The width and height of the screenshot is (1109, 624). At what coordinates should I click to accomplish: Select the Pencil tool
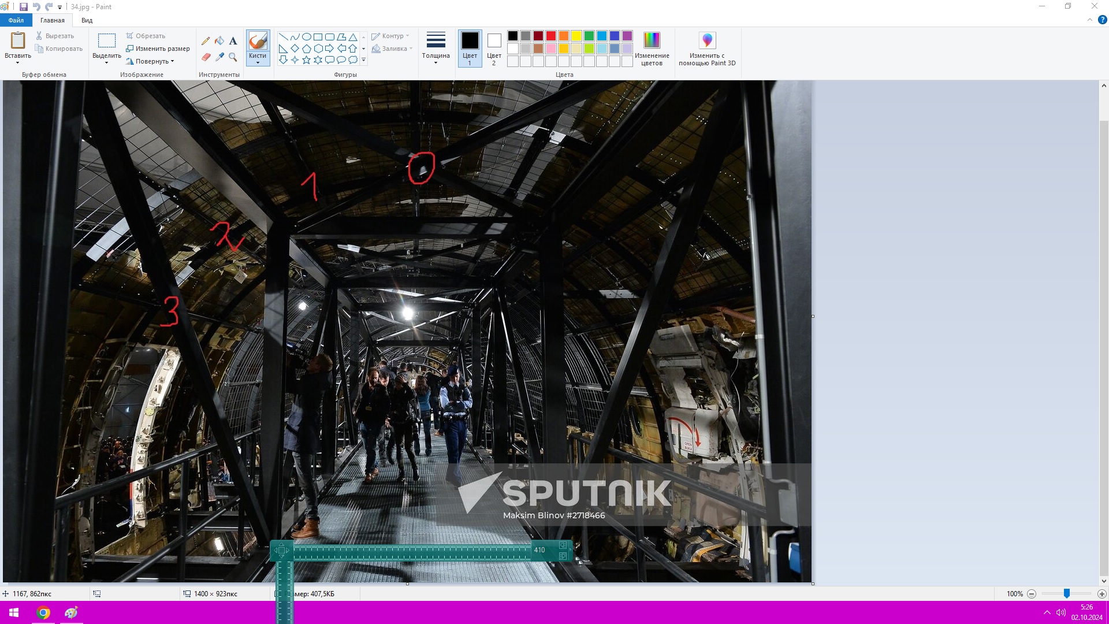(206, 41)
